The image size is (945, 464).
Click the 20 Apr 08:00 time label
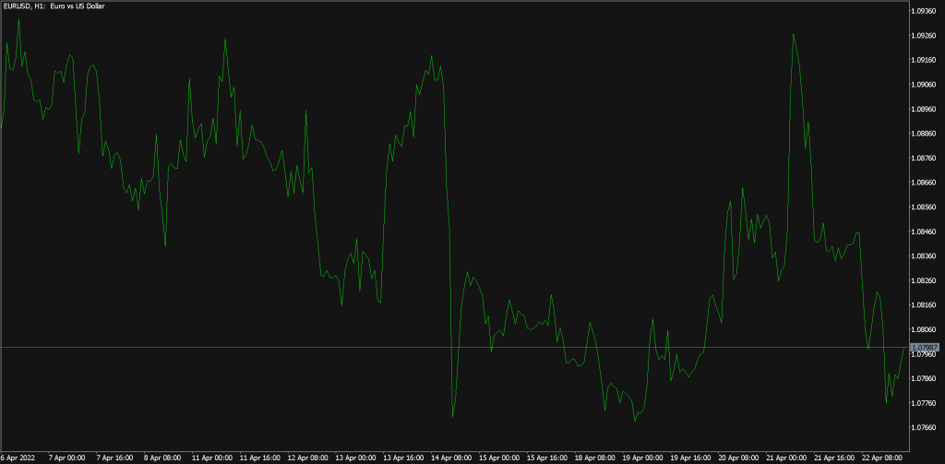click(738, 458)
